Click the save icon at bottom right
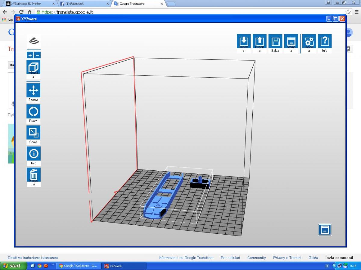Viewport: 361px width, 270px height. click(325, 230)
